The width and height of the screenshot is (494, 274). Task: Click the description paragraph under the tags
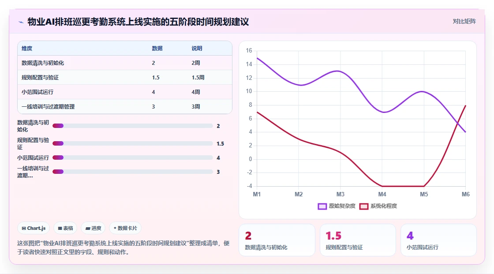click(x=123, y=248)
